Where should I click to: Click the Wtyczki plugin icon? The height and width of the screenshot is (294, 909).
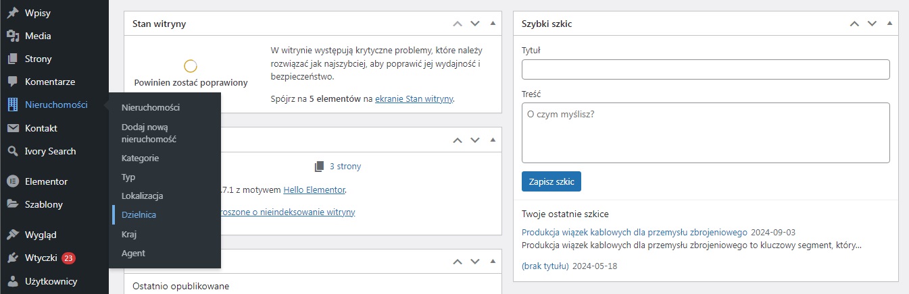coord(12,258)
